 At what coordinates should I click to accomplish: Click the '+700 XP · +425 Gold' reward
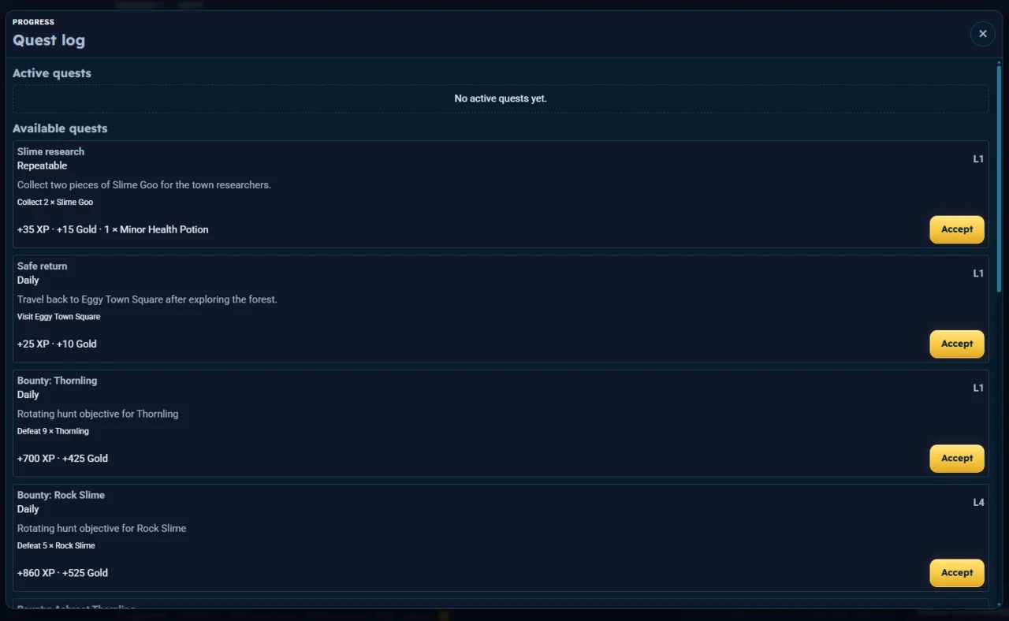[62, 458]
